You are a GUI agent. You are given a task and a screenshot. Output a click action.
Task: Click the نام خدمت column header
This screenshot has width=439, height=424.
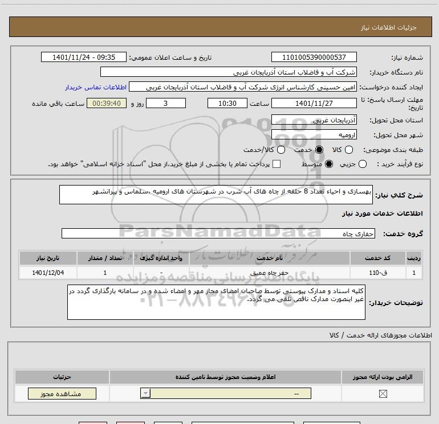coord(269,258)
